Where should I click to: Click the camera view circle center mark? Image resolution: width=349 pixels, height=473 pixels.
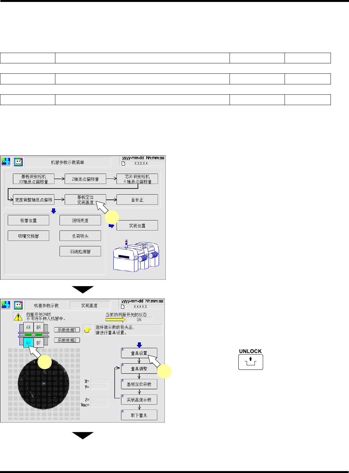(x=44, y=383)
